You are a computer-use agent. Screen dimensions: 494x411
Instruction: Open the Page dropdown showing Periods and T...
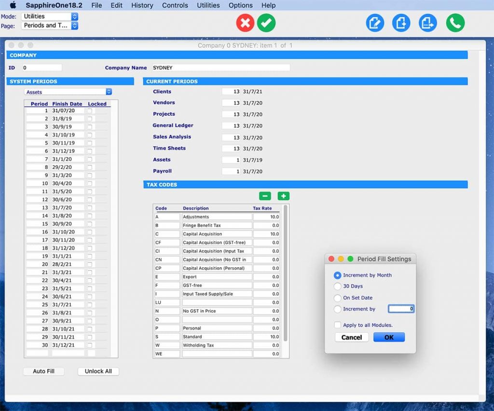coord(50,26)
